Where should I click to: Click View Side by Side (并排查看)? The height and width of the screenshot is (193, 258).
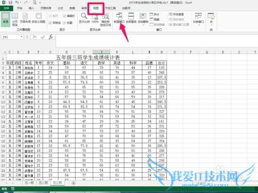point(176,14)
